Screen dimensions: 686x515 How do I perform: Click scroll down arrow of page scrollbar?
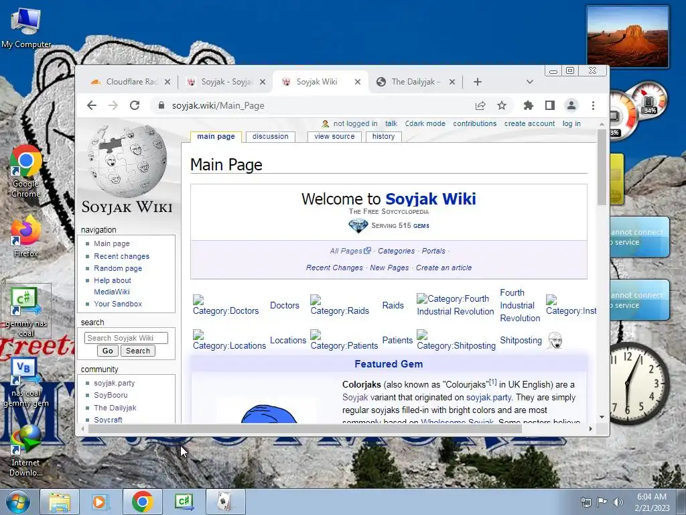click(602, 417)
